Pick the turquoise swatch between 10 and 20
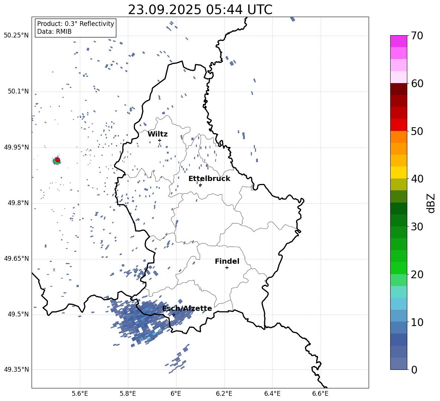Image resolution: width=440 pixels, height=401 pixels. pyautogui.click(x=398, y=292)
